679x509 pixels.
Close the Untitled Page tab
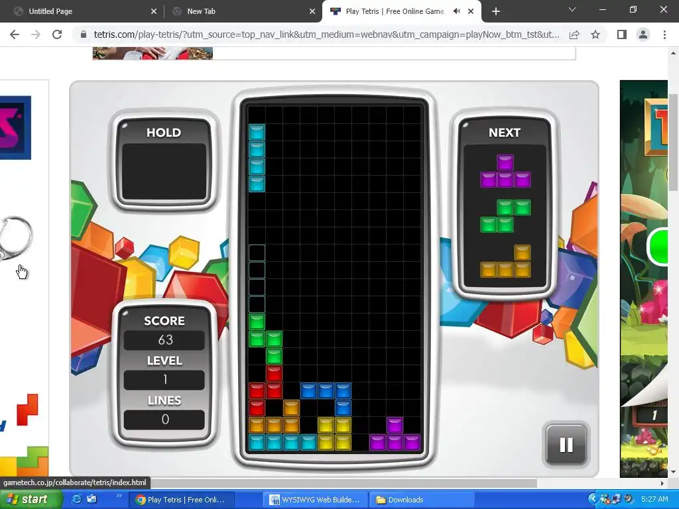[x=154, y=11]
